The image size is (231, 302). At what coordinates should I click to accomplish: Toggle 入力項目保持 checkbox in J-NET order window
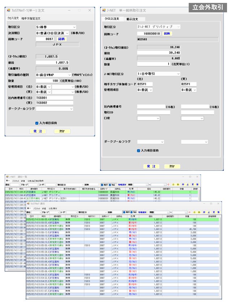pyautogui.click(x=138, y=150)
